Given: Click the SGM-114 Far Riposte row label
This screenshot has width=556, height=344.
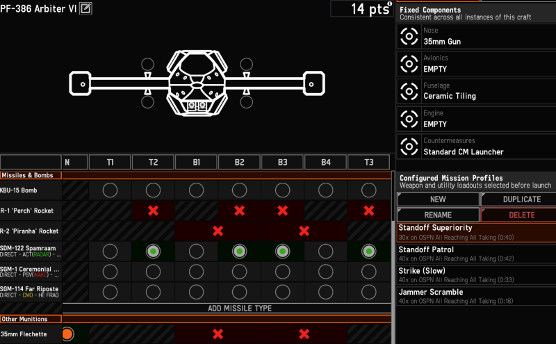Looking at the screenshot, I should pos(29,292).
